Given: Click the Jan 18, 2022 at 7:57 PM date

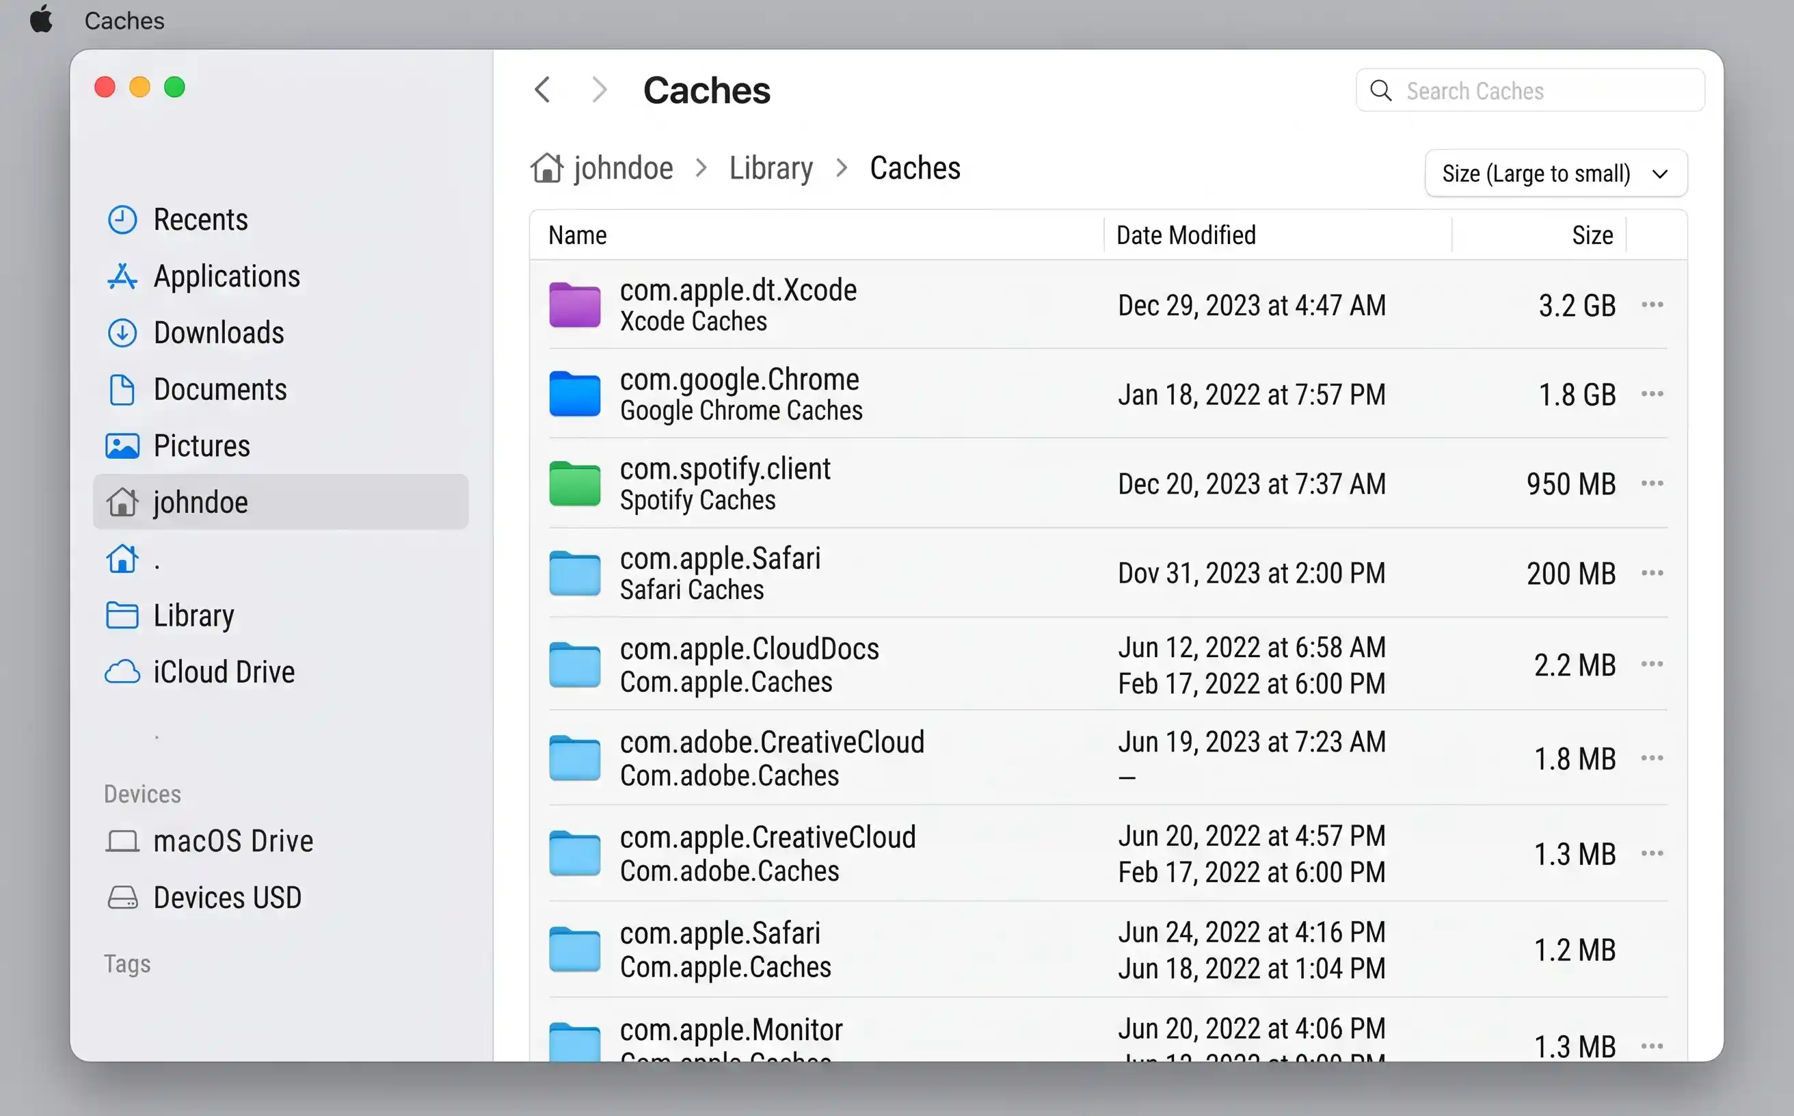Looking at the screenshot, I should 1252,395.
